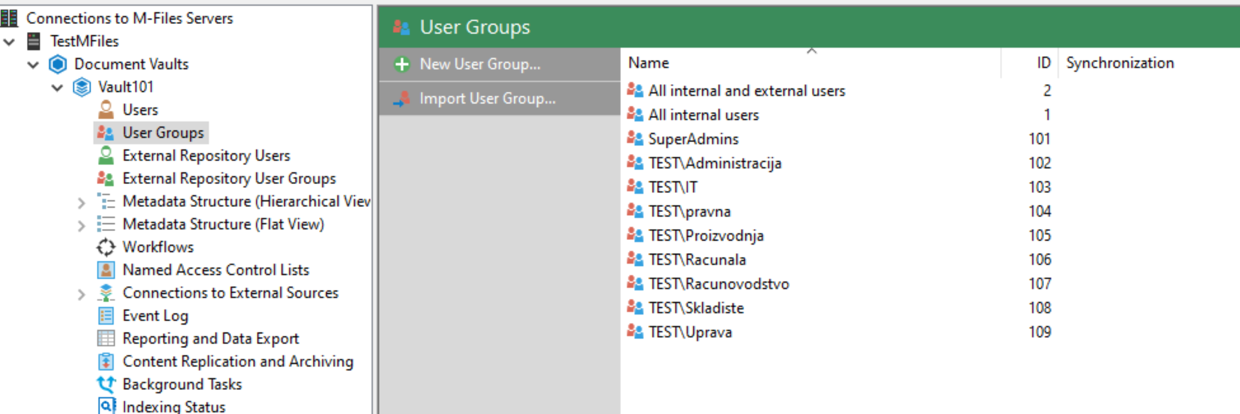Select External Repository User Groups label
This screenshot has width=1240, height=414.
[x=229, y=179]
